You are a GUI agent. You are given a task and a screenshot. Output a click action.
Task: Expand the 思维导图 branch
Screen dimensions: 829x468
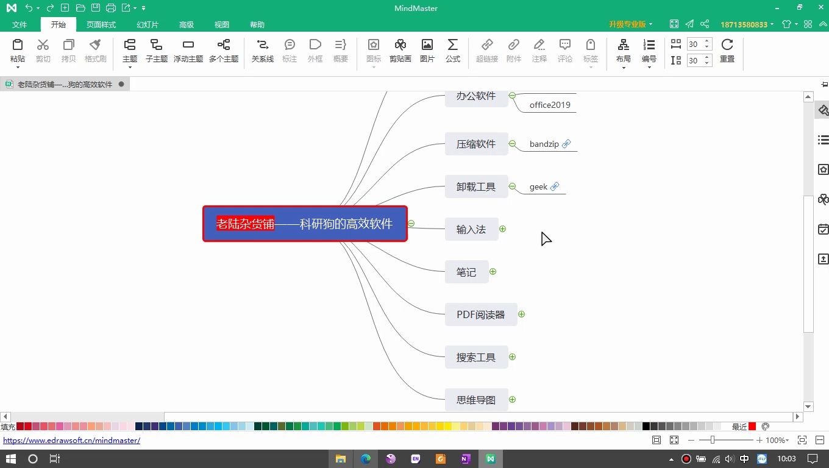512,400
